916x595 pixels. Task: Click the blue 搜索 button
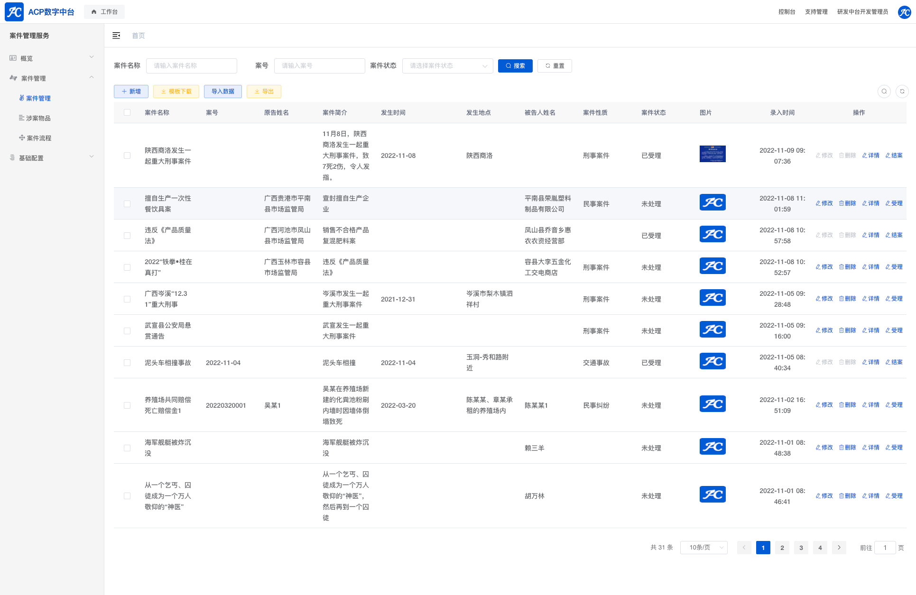coord(515,66)
